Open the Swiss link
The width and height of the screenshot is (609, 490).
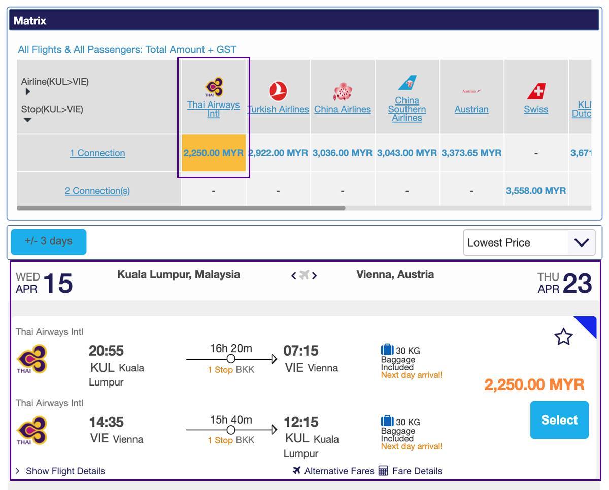536,109
